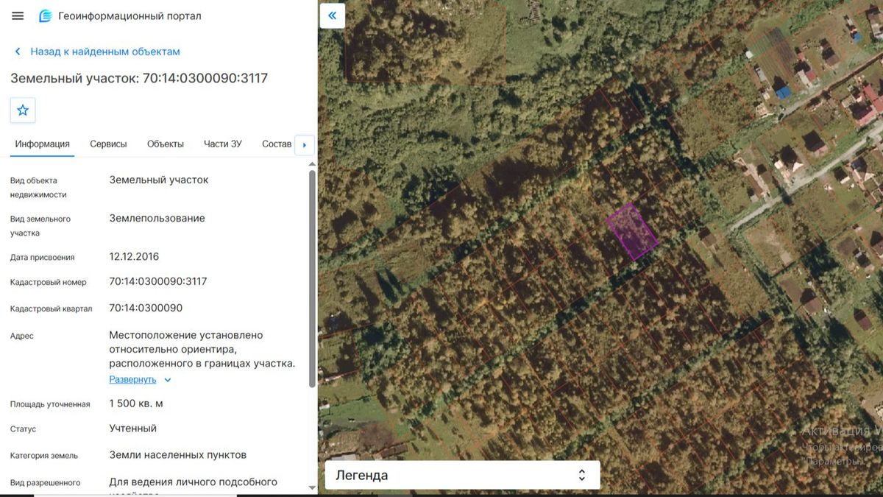This screenshot has width=883, height=497.
Task: Click the info panel vertical scrollbar
Action: coord(312,278)
